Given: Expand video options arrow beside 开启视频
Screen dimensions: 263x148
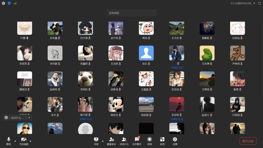Looking at the screenshot, I should coord(30,141).
